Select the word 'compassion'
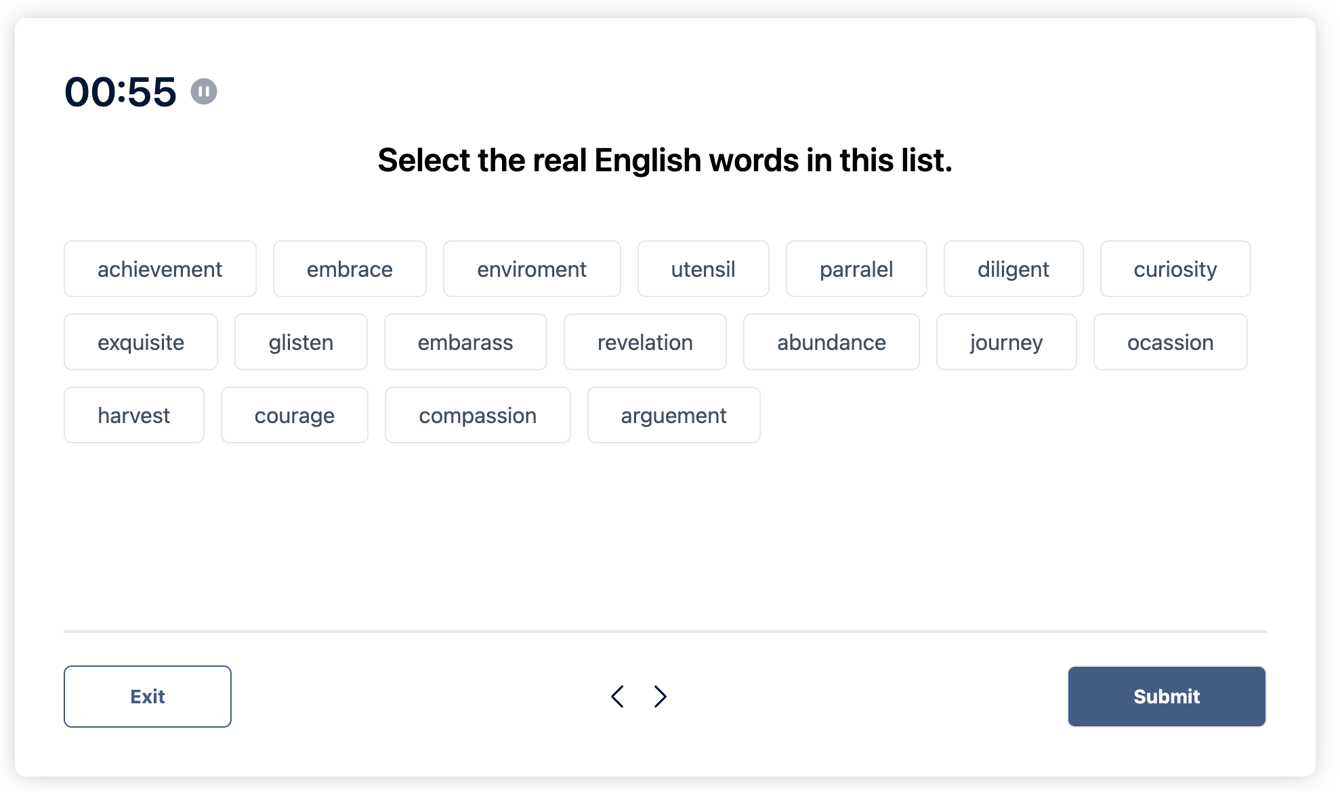This screenshot has width=1340, height=792. coord(478,415)
